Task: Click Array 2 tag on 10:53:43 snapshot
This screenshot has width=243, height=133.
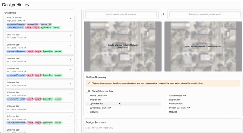Action: (30, 123)
